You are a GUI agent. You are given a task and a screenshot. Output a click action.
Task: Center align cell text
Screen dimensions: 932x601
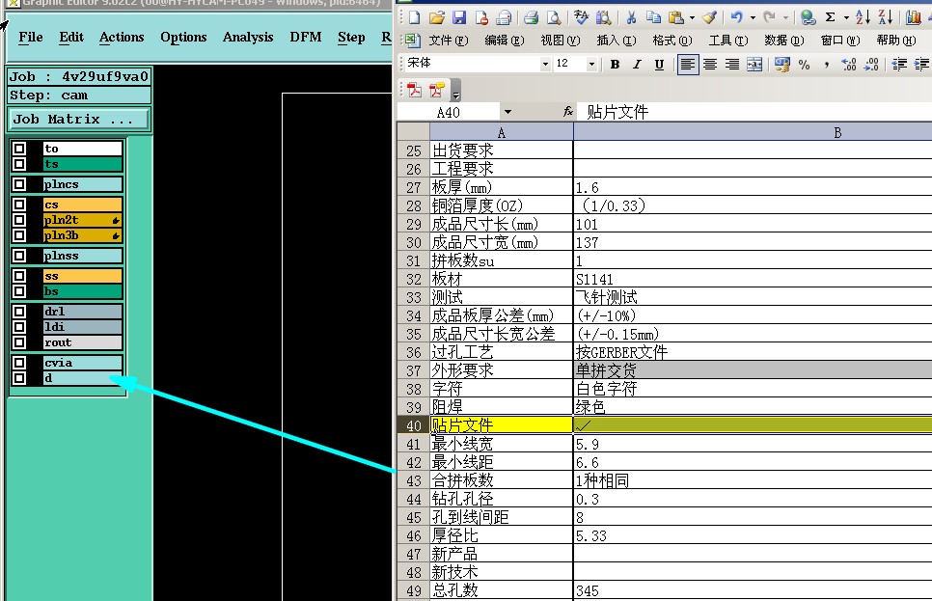tap(710, 65)
